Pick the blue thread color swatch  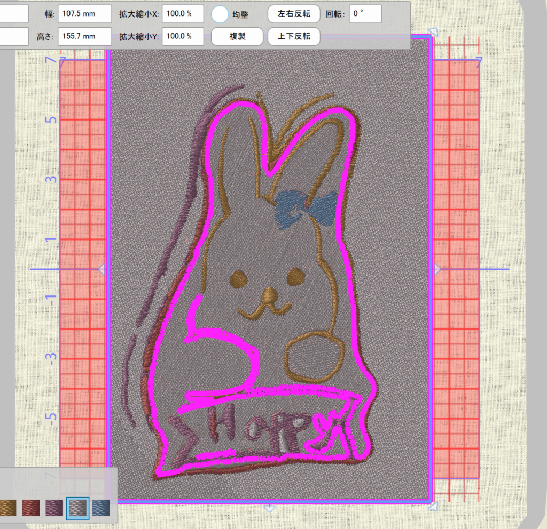[101, 508]
